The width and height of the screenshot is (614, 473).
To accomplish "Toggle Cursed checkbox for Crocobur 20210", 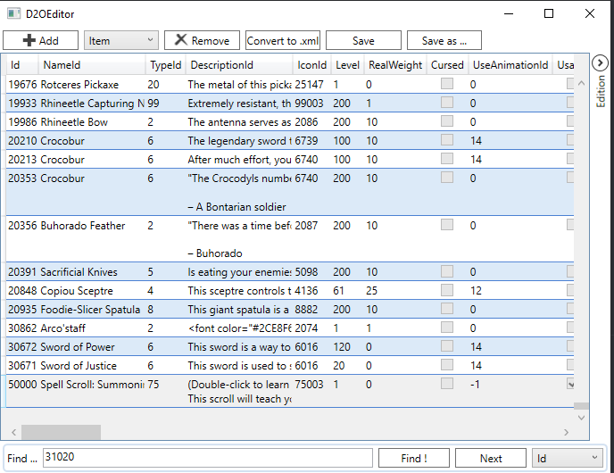I will pyautogui.click(x=447, y=140).
